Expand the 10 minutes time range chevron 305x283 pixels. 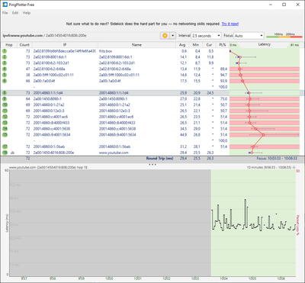pyautogui.click(x=294, y=167)
